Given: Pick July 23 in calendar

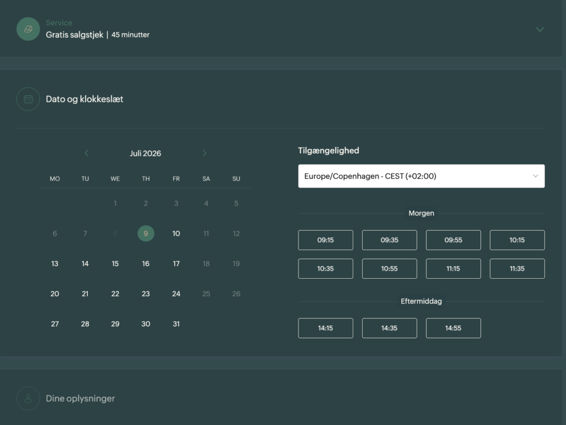Looking at the screenshot, I should click(x=146, y=294).
